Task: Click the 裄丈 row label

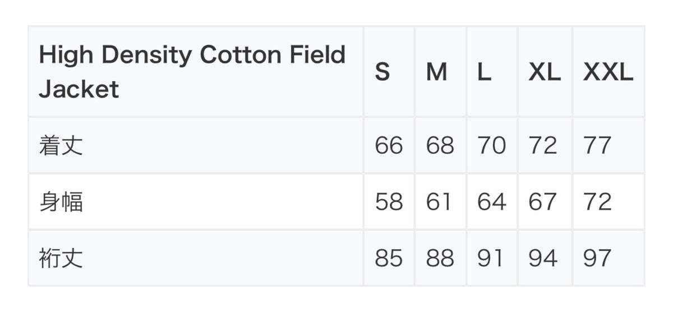Action: tap(61, 258)
